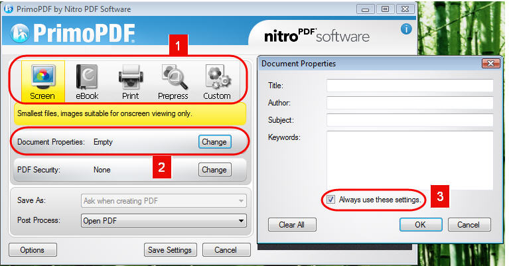Confirm Document Properties with OK

421,225
